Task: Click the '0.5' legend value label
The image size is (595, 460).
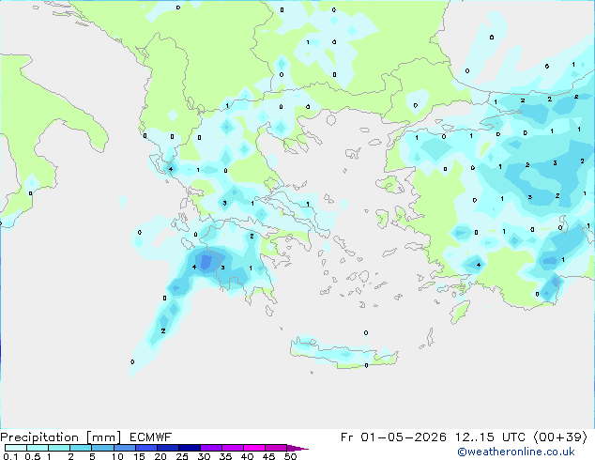Action: click(32, 456)
